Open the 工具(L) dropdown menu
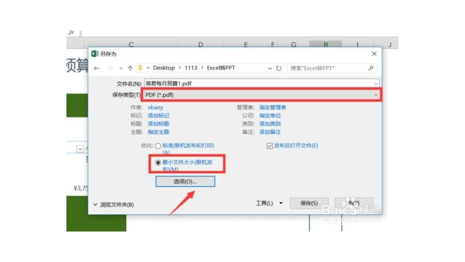 pyautogui.click(x=269, y=204)
